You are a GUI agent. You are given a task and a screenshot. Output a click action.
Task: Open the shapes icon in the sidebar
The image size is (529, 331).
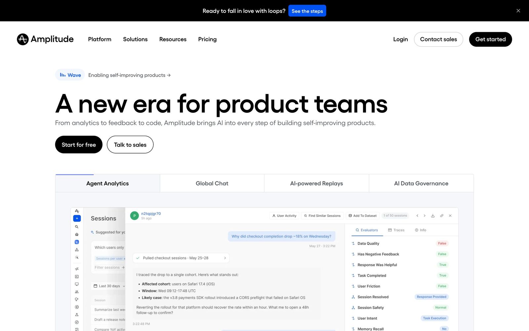tap(77, 250)
